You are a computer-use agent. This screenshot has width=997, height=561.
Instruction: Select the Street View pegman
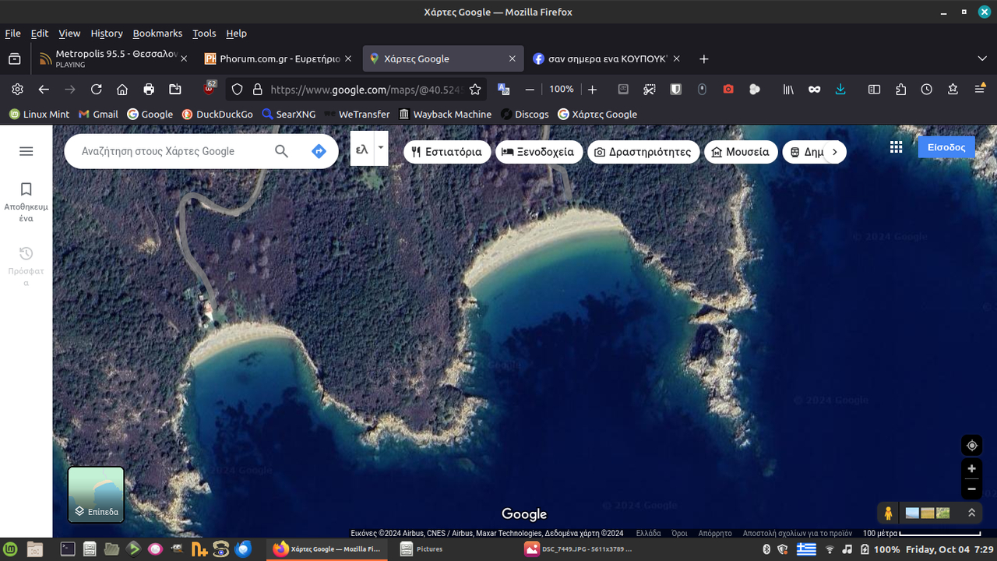pos(888,513)
